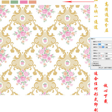
Task: Click the gold color block swatch
Action: pyautogui.click(x=6, y=2)
